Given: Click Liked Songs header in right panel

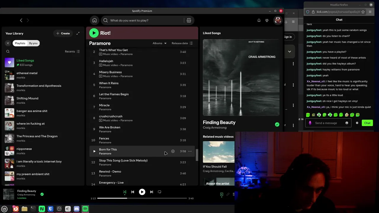Looking at the screenshot, I should coord(212,33).
